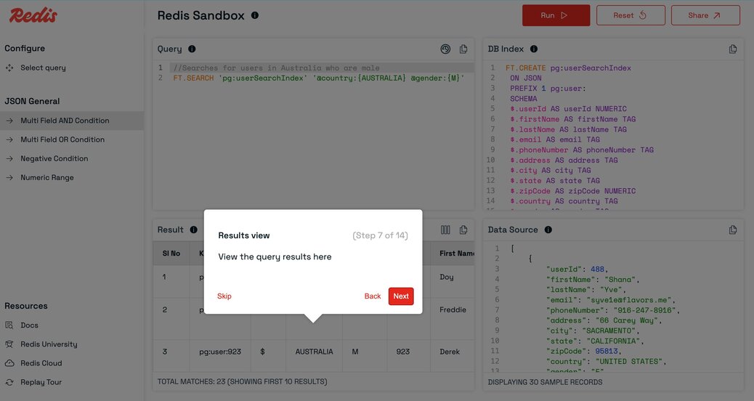Click the Data Source info icon

548,230
